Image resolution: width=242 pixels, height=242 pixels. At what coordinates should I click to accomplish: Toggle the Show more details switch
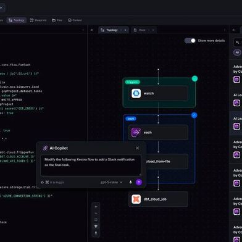(x=190, y=41)
